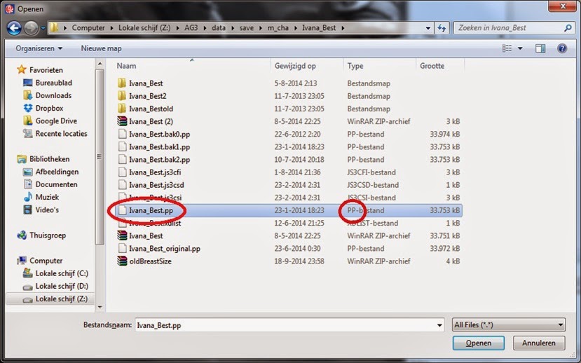The image size is (581, 363).
Task: Open Dropbox in the sidebar
Action: [x=49, y=108]
